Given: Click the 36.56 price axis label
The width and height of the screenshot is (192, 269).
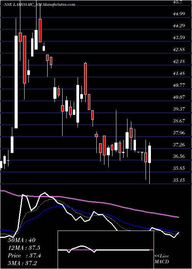Looking at the screenshot, I should [179, 156].
